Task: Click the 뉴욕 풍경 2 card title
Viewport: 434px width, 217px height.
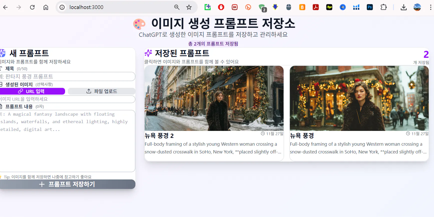Action: [159, 136]
